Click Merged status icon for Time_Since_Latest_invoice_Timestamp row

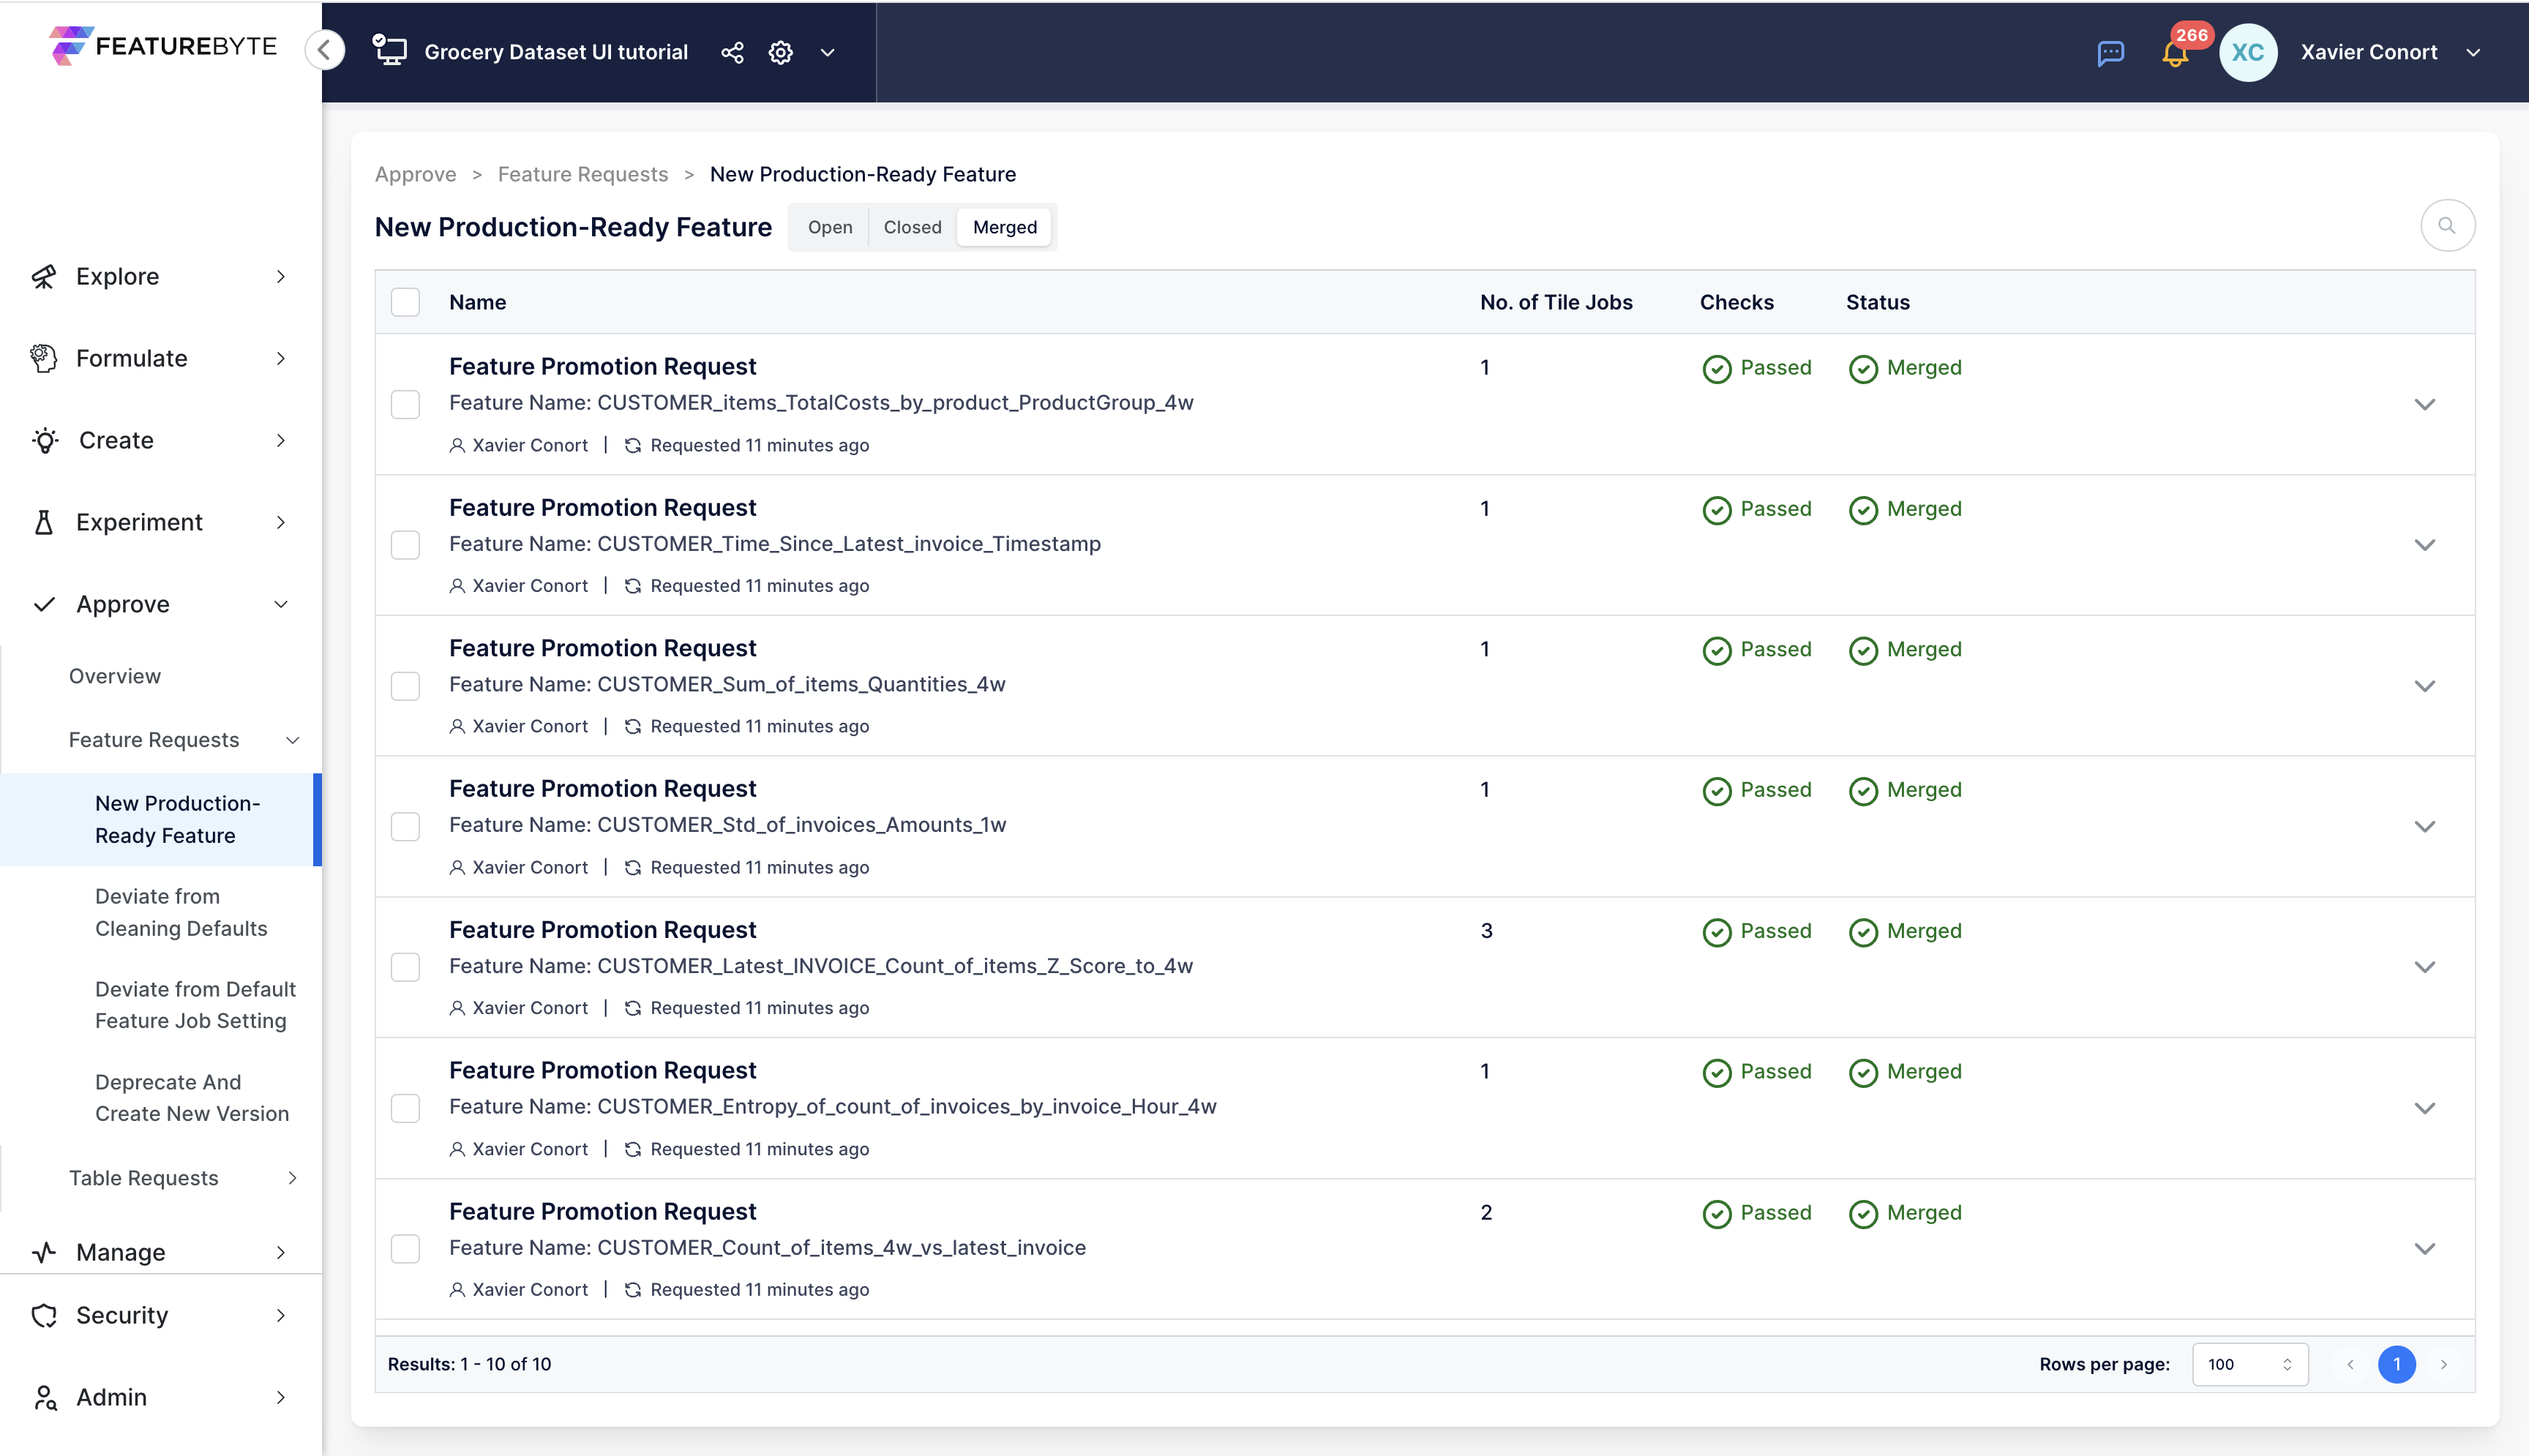[1863, 510]
